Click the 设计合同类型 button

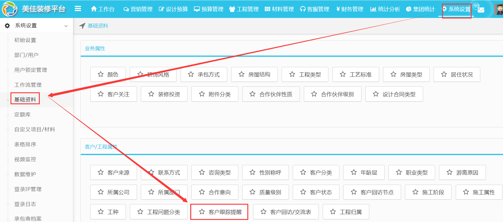tap(394, 94)
